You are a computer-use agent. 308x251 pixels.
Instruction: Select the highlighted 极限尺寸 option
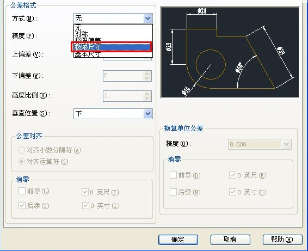tap(112, 47)
